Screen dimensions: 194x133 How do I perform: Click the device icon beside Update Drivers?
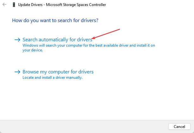pos(14,5)
